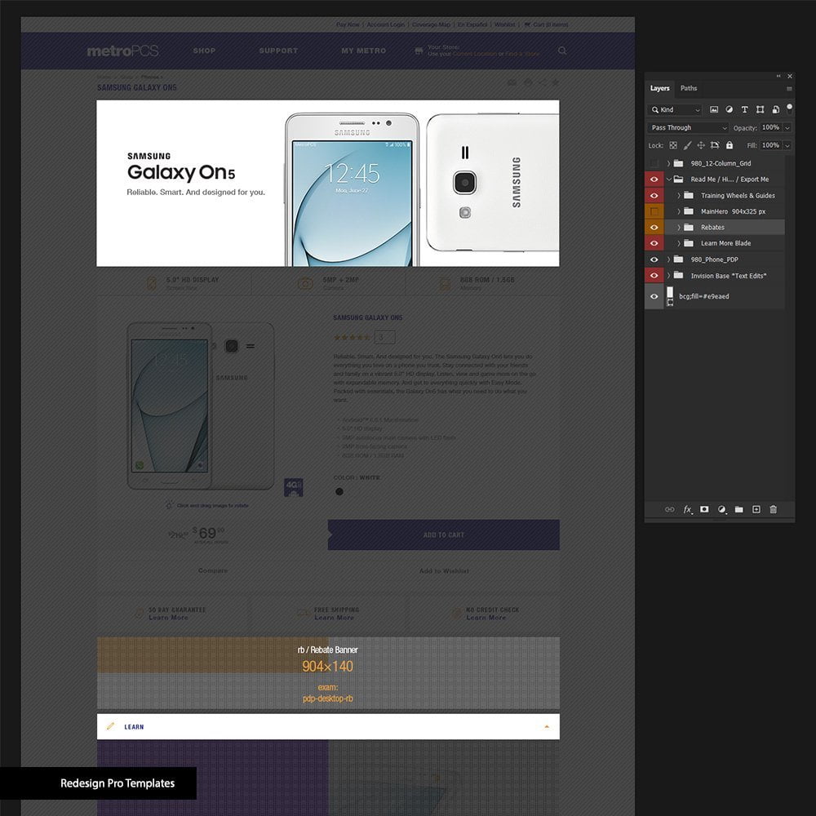The height and width of the screenshot is (816, 816).
Task: Toggle visibility of 980_Phone_PDP group
Action: pyautogui.click(x=654, y=259)
